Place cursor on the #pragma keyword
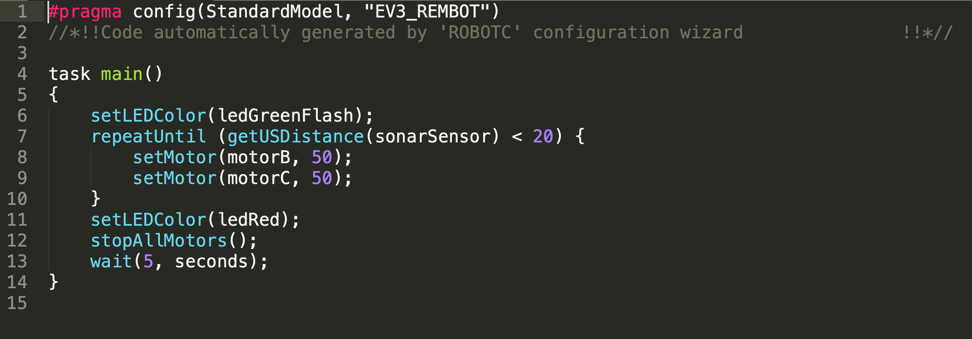This screenshot has width=972, height=339. tap(85, 12)
